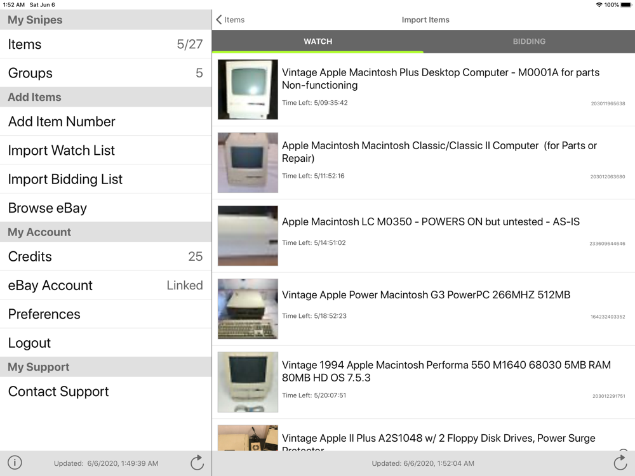Click item number 203012063680
The height and width of the screenshot is (476, 635).
[608, 177]
